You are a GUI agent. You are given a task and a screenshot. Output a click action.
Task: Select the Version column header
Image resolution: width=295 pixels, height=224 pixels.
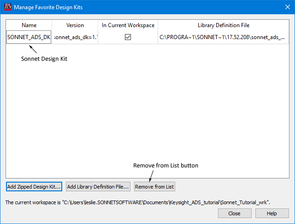(x=75, y=25)
